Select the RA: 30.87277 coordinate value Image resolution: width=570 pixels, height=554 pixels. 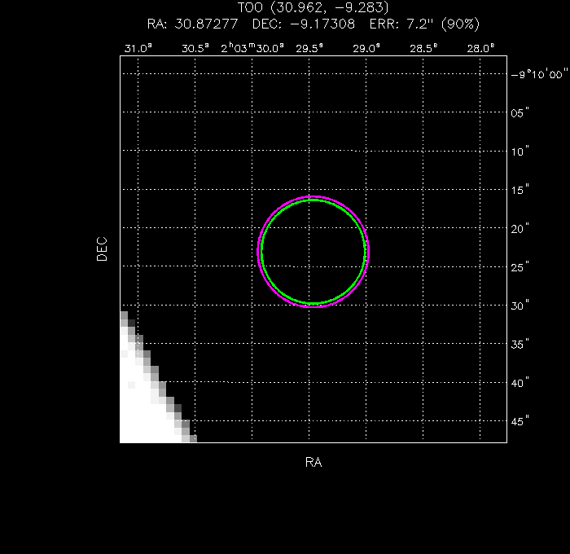point(192,24)
